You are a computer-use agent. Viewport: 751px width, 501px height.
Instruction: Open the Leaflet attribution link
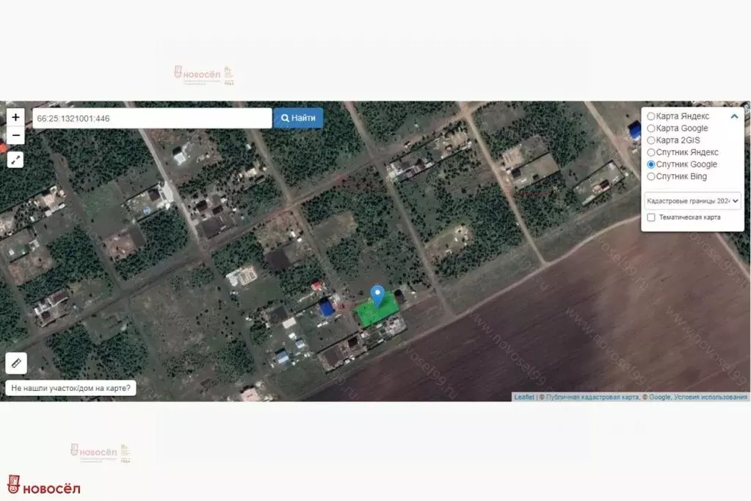(524, 397)
